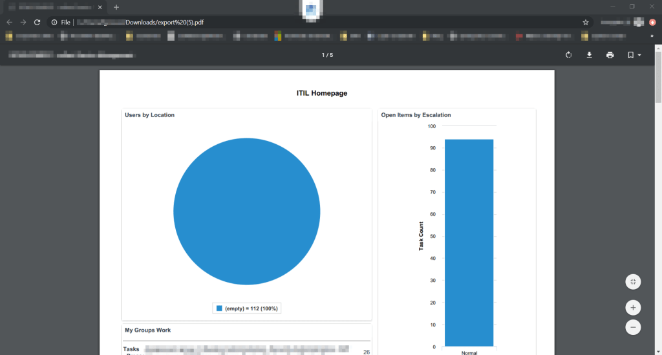Open a new browser tab
Screen dimensions: 662x355
pos(116,7)
